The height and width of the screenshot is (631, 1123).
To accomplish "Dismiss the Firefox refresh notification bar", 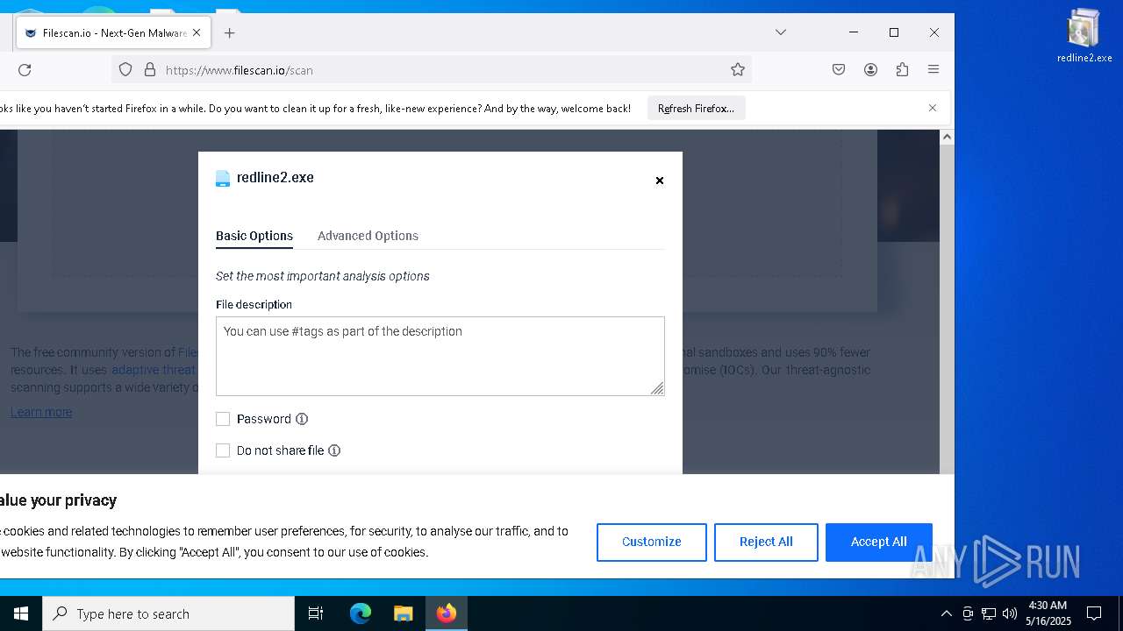I will coord(933,108).
